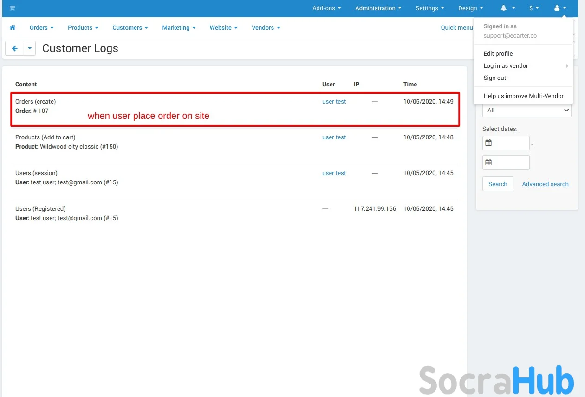Open the end date calendar icon
This screenshot has height=397, width=585.
point(488,163)
